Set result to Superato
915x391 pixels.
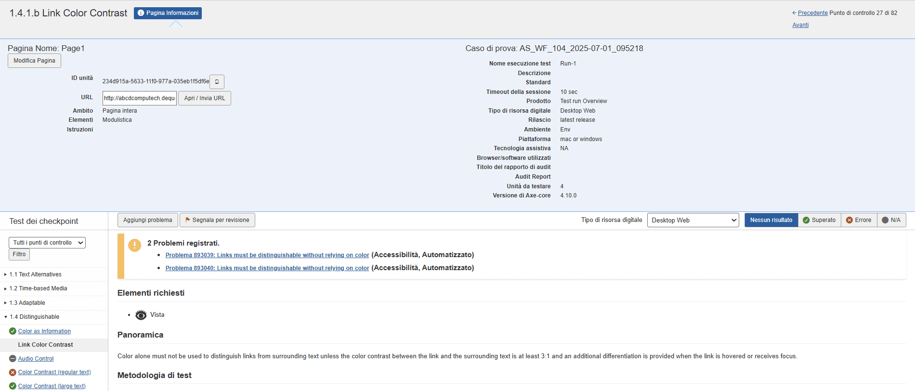click(x=819, y=220)
